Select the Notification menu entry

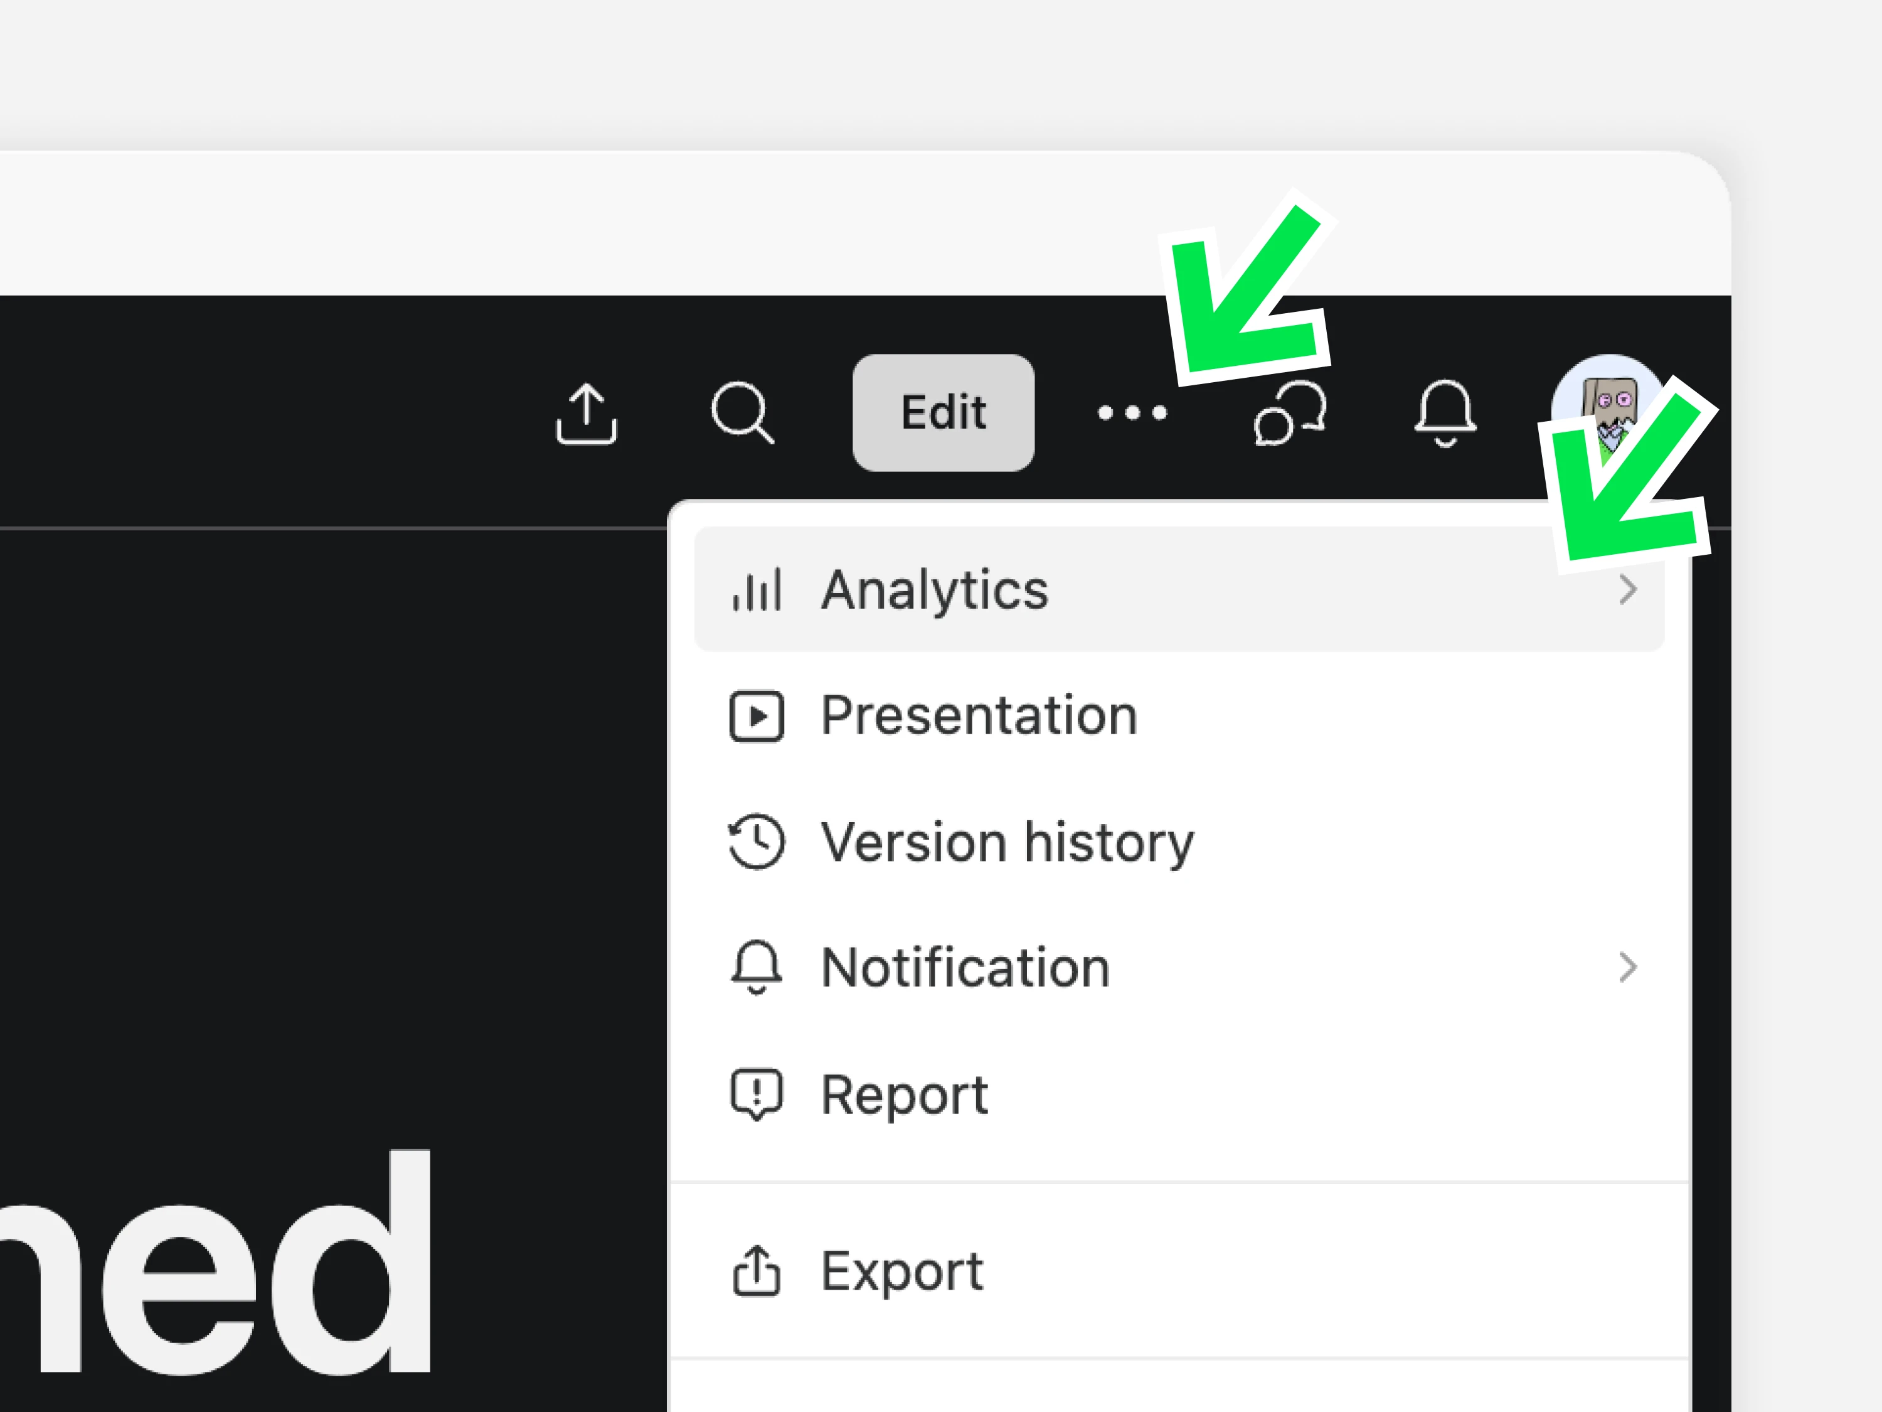[x=1178, y=968]
